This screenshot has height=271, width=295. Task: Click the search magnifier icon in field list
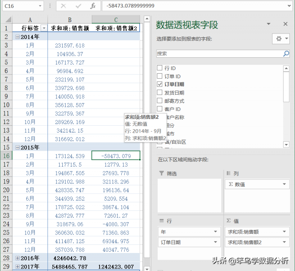pos(286,54)
